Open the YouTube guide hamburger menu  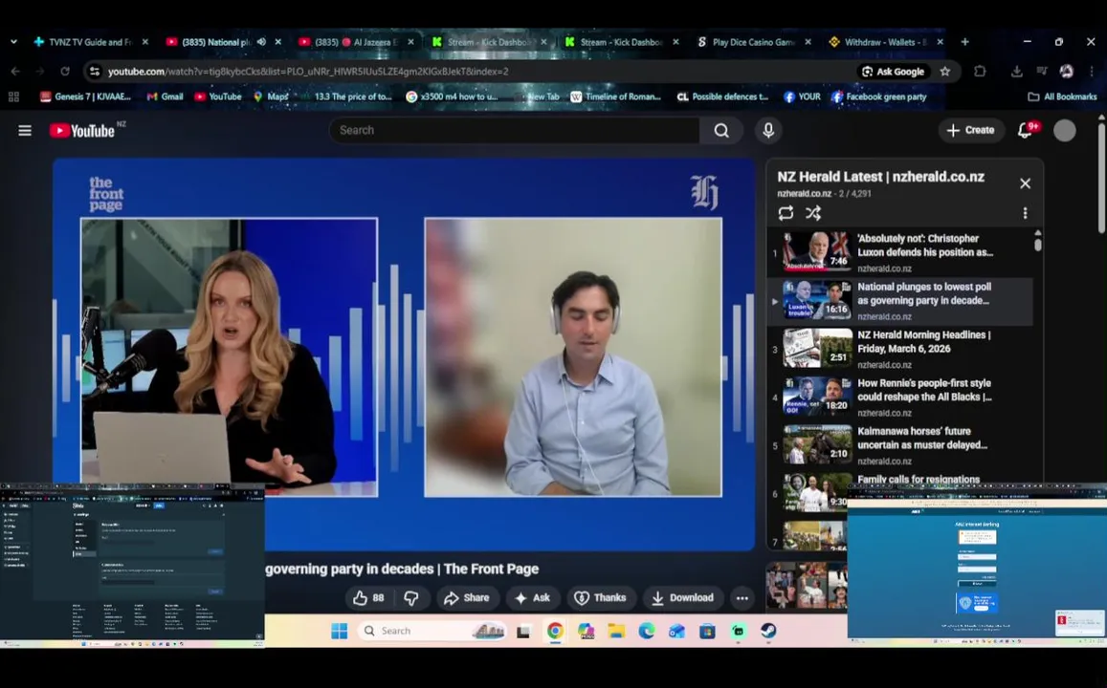click(x=25, y=130)
